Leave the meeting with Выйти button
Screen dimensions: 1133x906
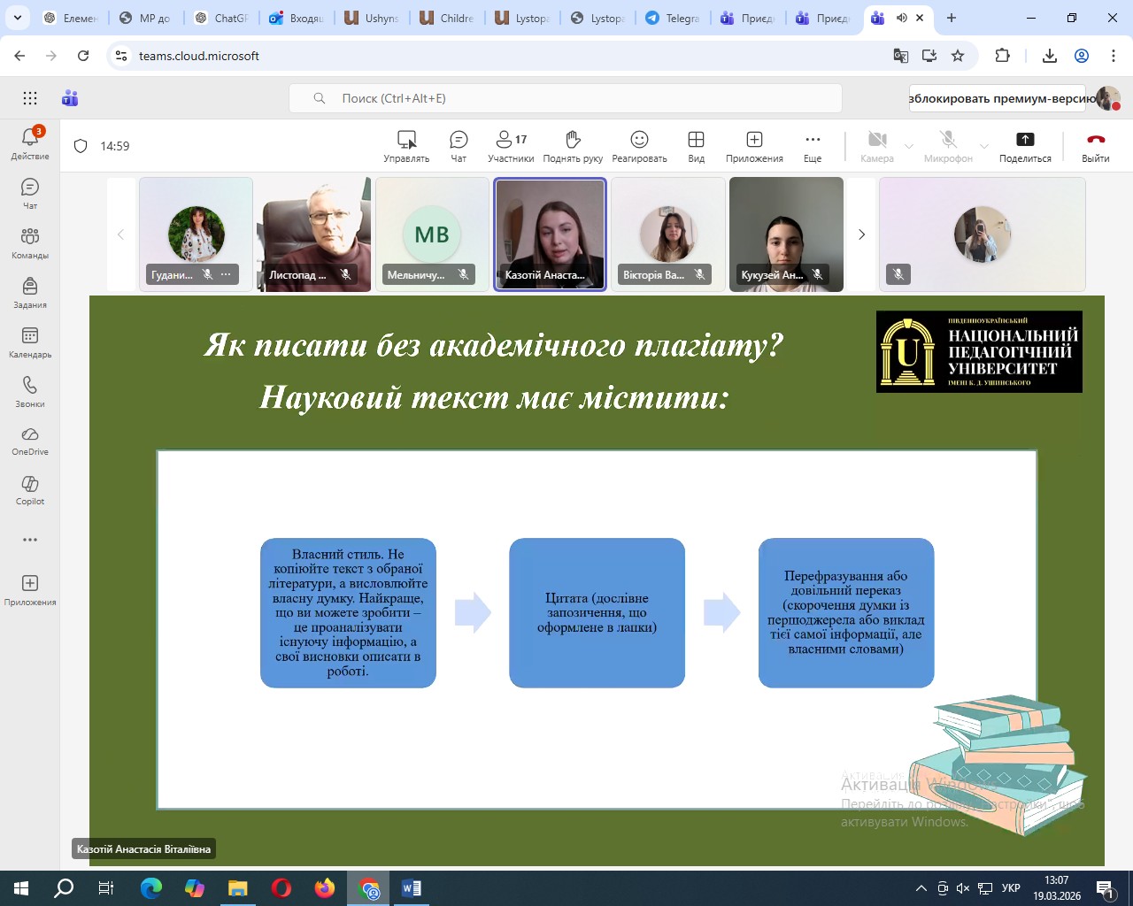click(x=1095, y=146)
